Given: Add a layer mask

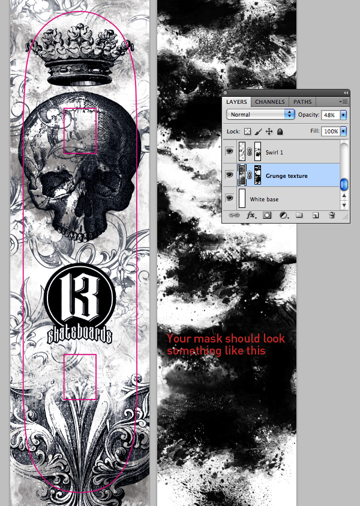Looking at the screenshot, I should 267,215.
